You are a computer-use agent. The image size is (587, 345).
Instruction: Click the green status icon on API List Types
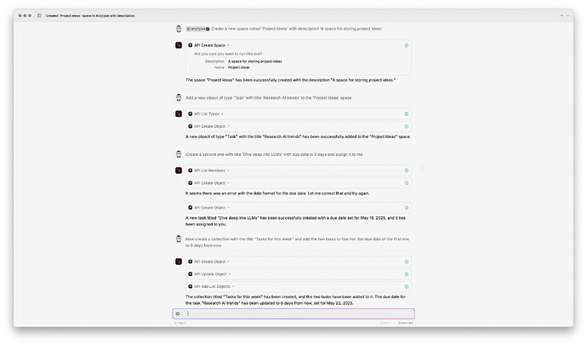tap(406, 114)
